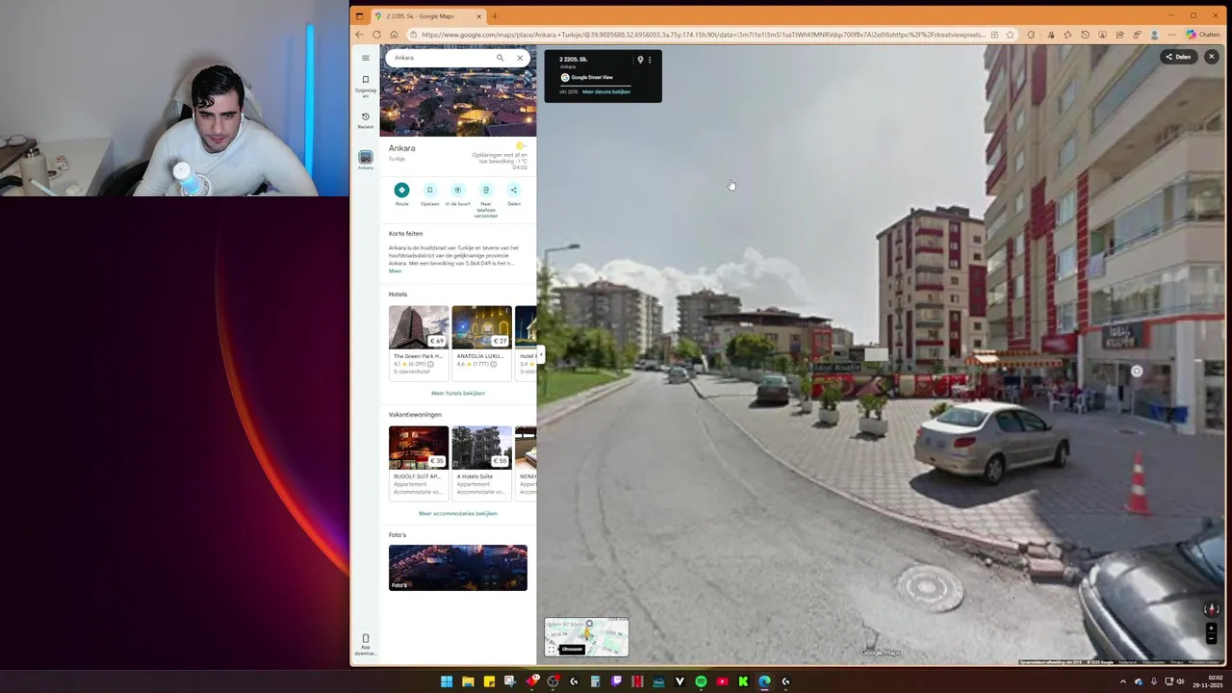Open the A Hotels Suite card

coord(481,463)
